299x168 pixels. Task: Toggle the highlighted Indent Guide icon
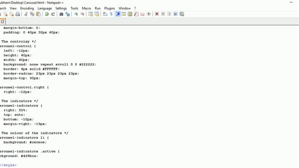118,14
